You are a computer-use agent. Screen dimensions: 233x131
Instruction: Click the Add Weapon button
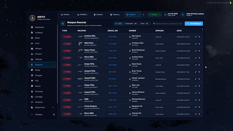coord(194,24)
